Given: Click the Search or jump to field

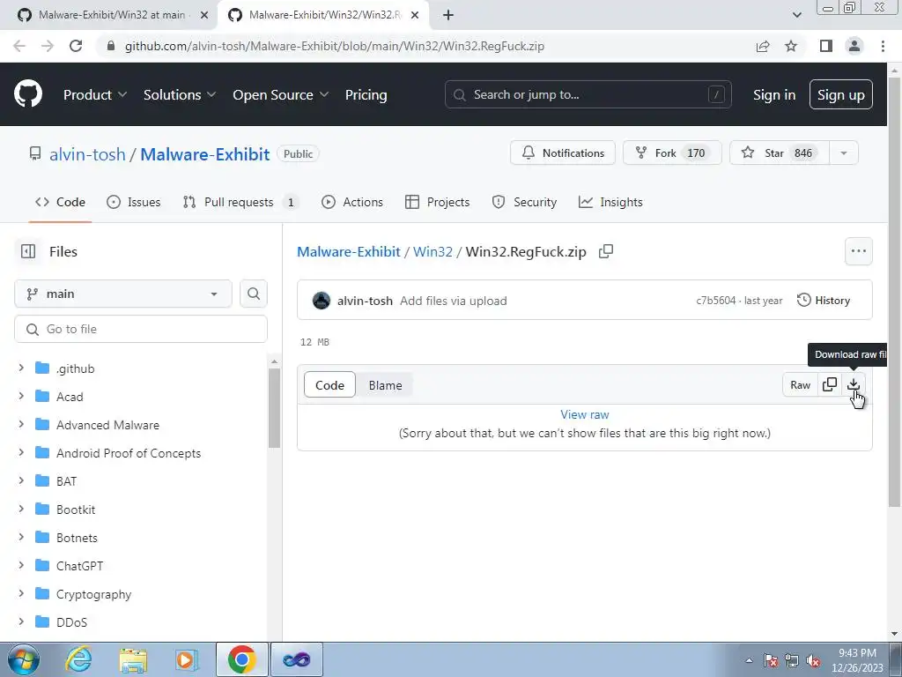Looking at the screenshot, I should [588, 94].
